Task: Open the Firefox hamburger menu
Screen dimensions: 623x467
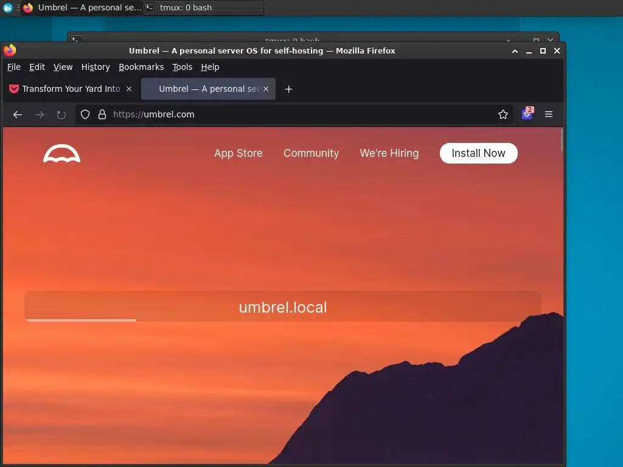Action: 549,114
